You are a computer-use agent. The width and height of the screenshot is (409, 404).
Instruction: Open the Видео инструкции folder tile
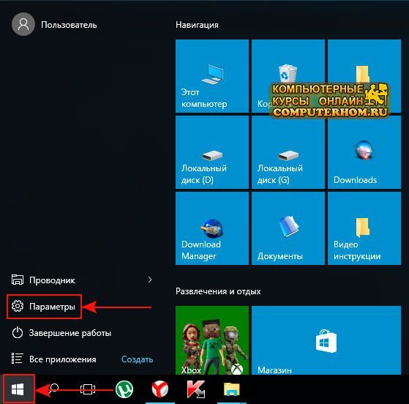coord(364,228)
